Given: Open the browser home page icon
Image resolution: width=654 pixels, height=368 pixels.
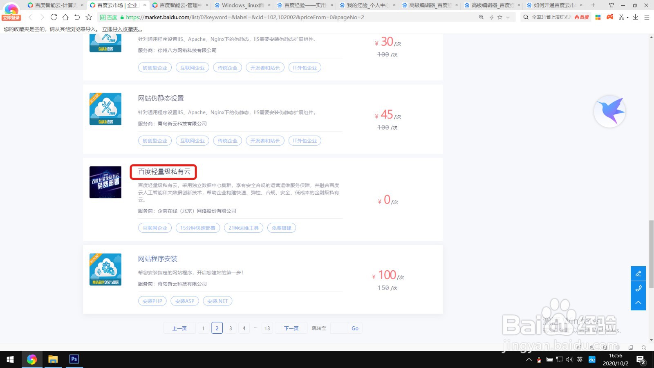Looking at the screenshot, I should (x=65, y=17).
